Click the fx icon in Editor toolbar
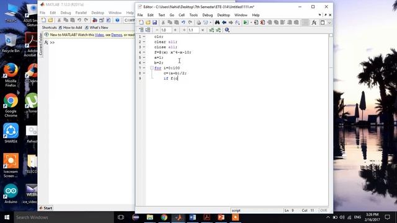Image resolution: width=397 pixels, height=223 pixels. tap(314, 22)
